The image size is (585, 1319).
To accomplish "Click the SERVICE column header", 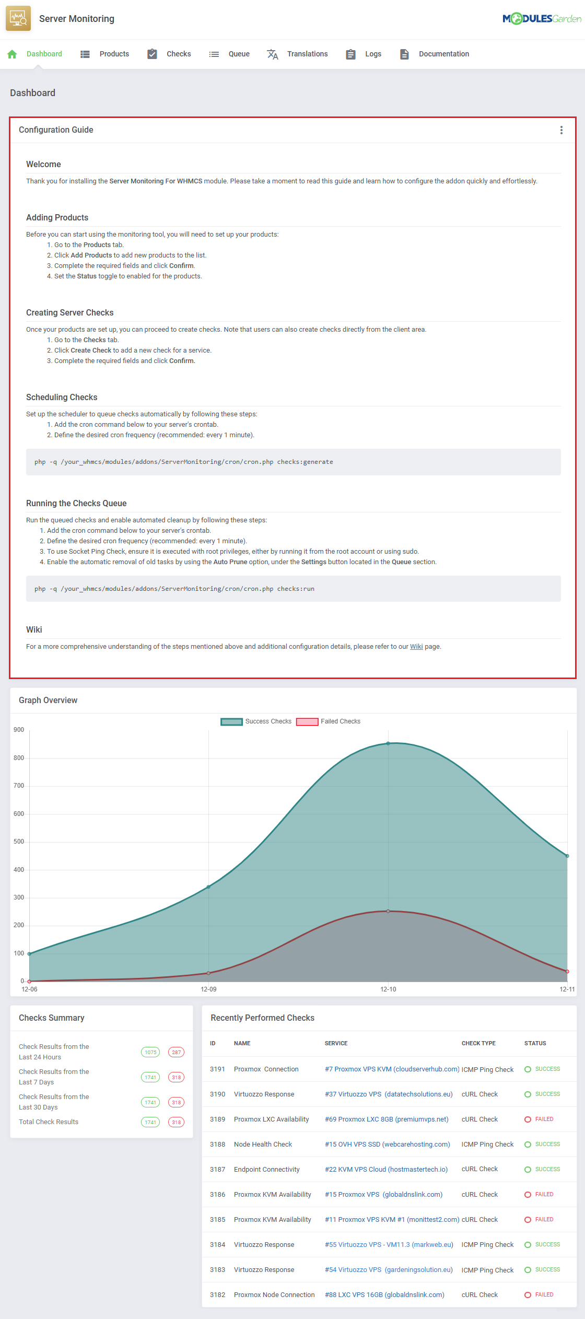I will click(336, 1043).
